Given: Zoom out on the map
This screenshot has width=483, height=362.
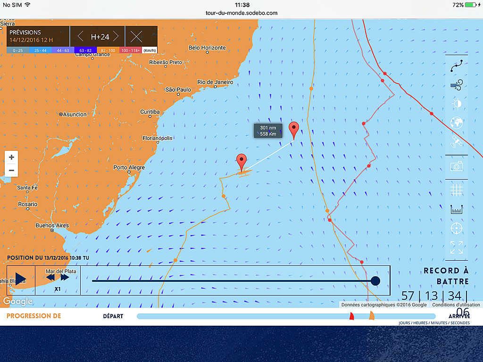Looking at the screenshot, I should [11, 170].
